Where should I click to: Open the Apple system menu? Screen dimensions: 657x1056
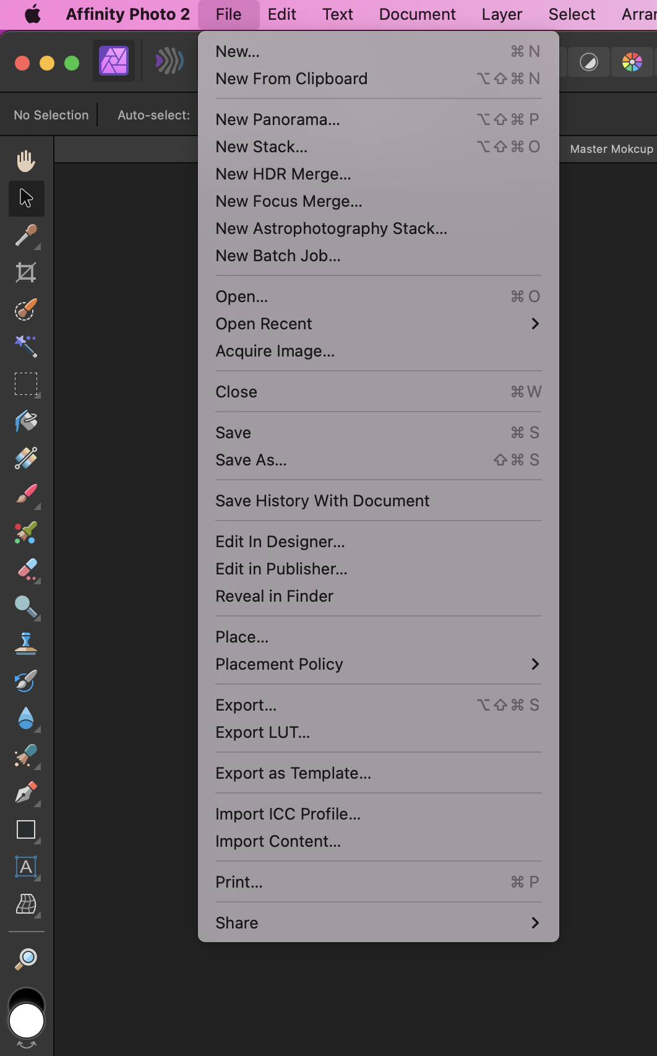33,14
